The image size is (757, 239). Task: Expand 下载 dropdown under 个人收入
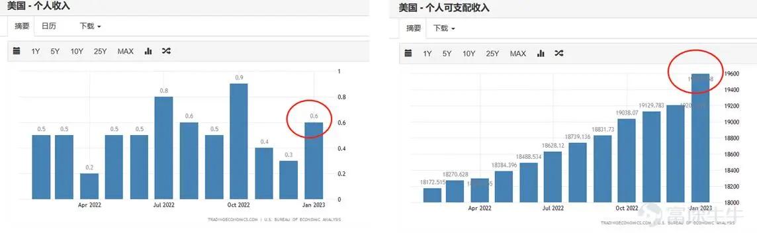point(90,26)
